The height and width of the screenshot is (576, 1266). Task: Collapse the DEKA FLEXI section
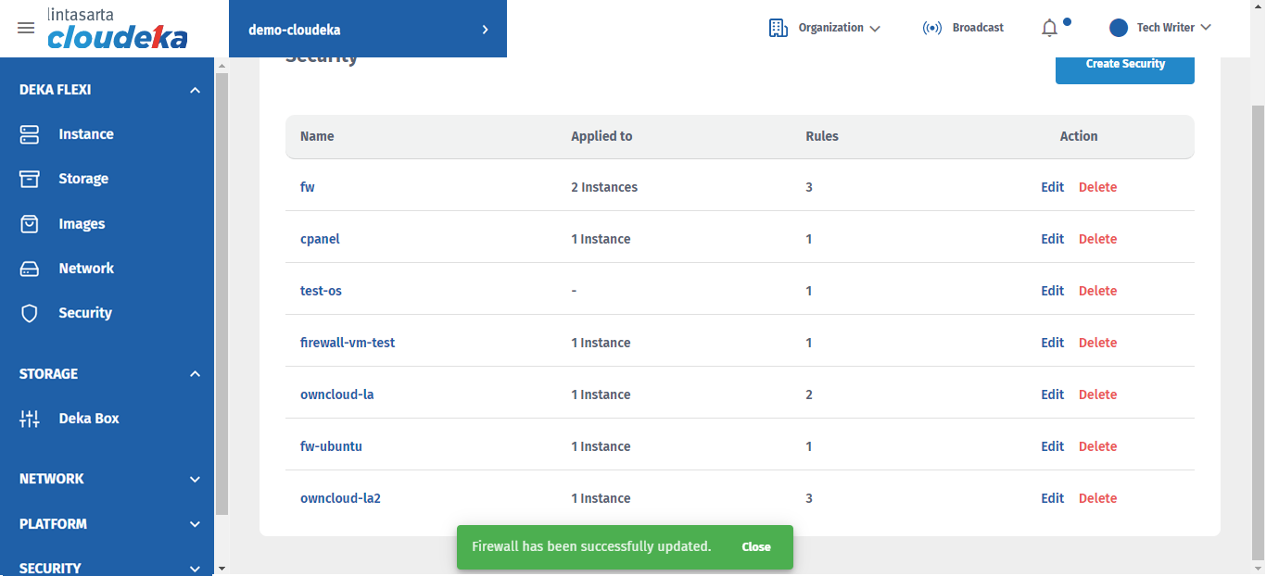coord(195,90)
